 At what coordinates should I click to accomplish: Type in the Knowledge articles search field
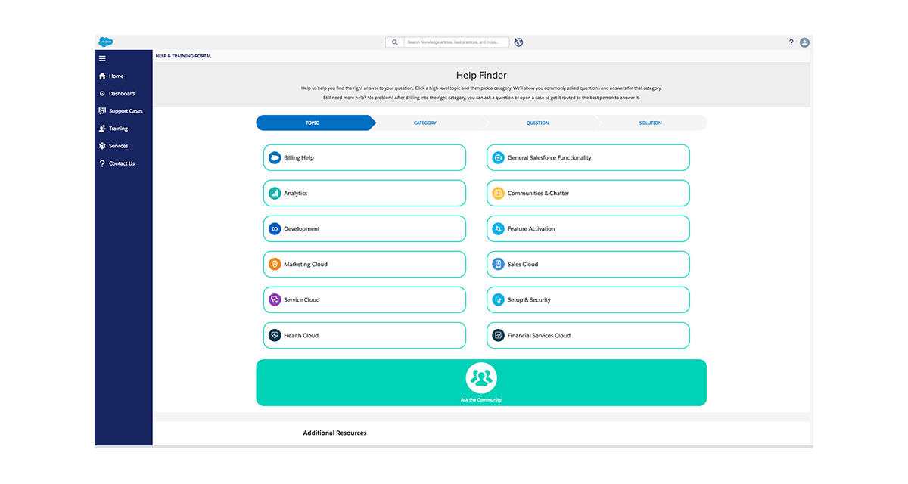pos(456,42)
